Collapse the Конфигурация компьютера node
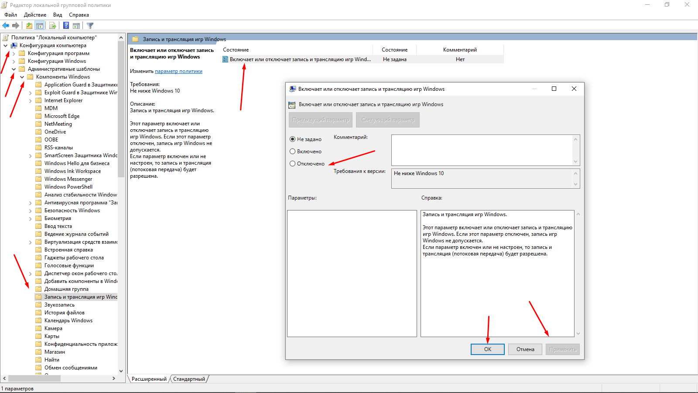 click(5, 45)
